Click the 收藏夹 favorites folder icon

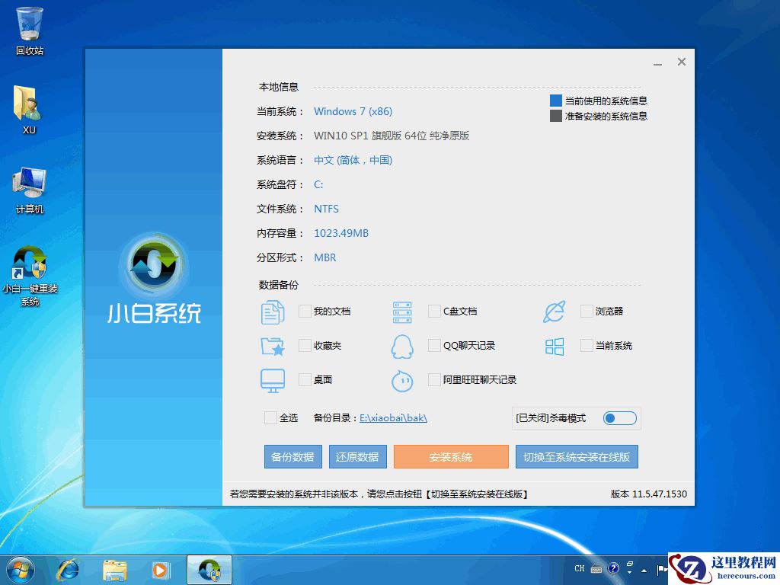pos(272,345)
